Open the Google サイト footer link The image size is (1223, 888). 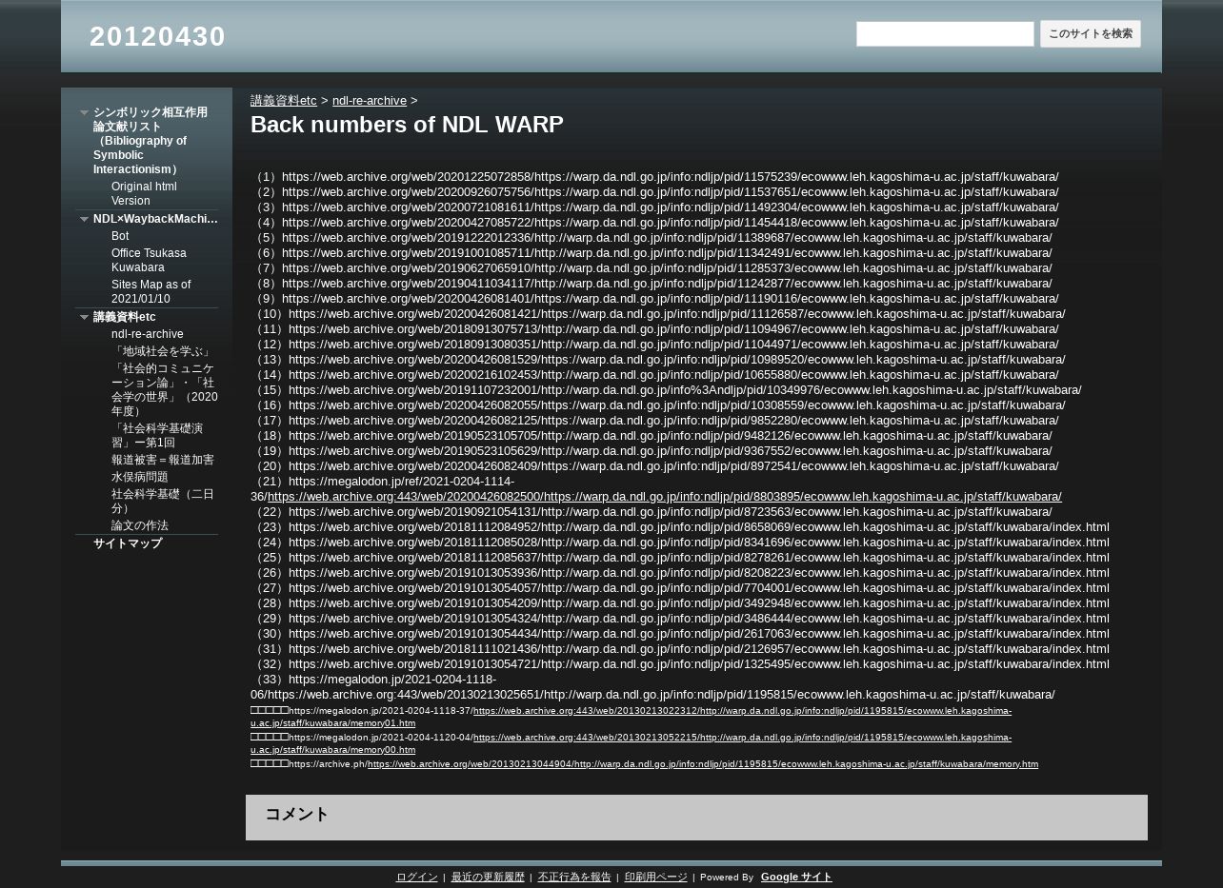796,878
